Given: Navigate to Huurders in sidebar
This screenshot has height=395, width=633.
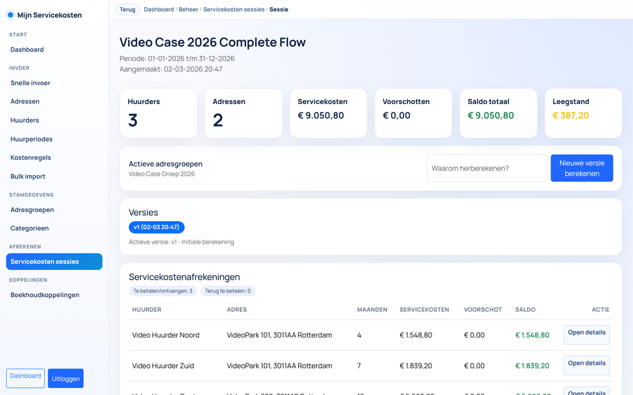Looking at the screenshot, I should [x=25, y=120].
